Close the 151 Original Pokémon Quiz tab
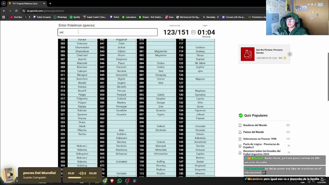The image size is (329, 185). coord(44,4)
